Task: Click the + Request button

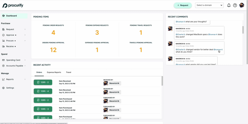Action: (183, 5)
